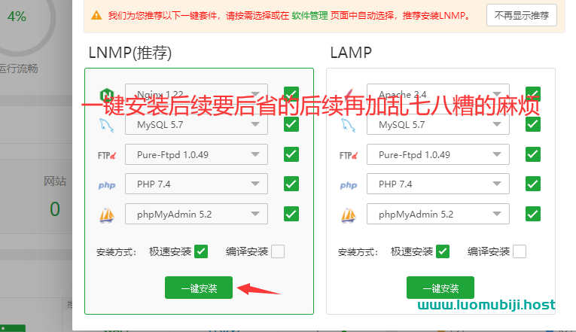Open phpMyAdmin 5.2 dropdown in LAMP
Image resolution: width=576 pixels, height=332 pixels.
point(438,214)
